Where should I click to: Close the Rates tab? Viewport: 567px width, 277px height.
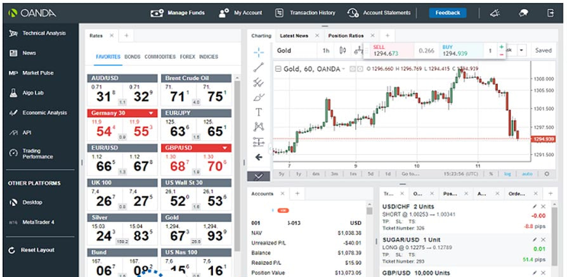[112, 35]
